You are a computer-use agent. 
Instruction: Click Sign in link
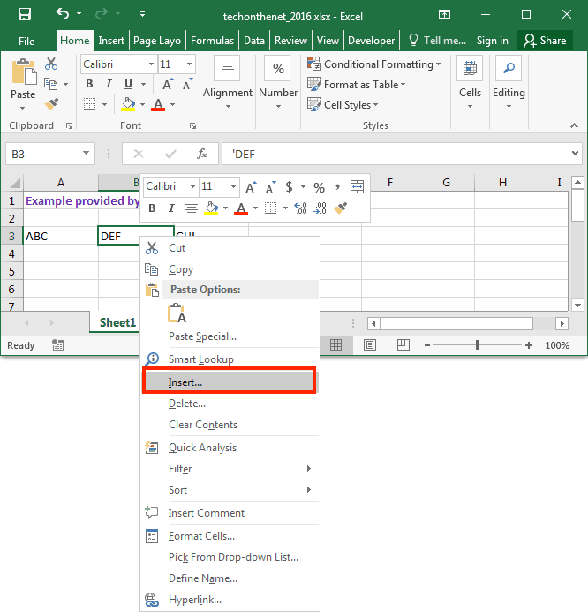pyautogui.click(x=492, y=41)
